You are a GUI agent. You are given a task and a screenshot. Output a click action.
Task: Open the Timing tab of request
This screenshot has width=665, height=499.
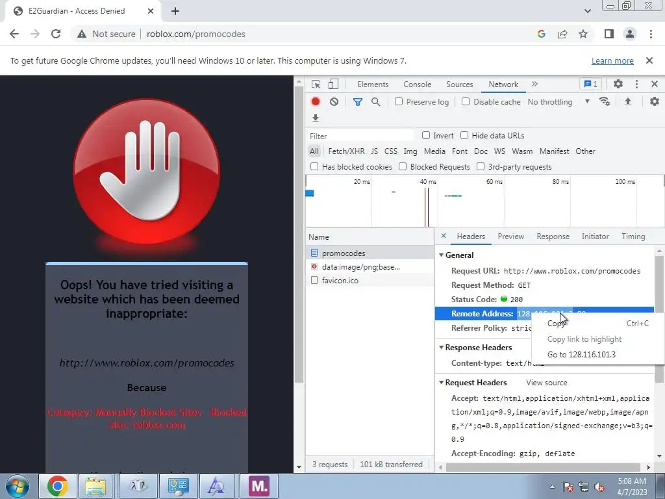click(x=633, y=237)
